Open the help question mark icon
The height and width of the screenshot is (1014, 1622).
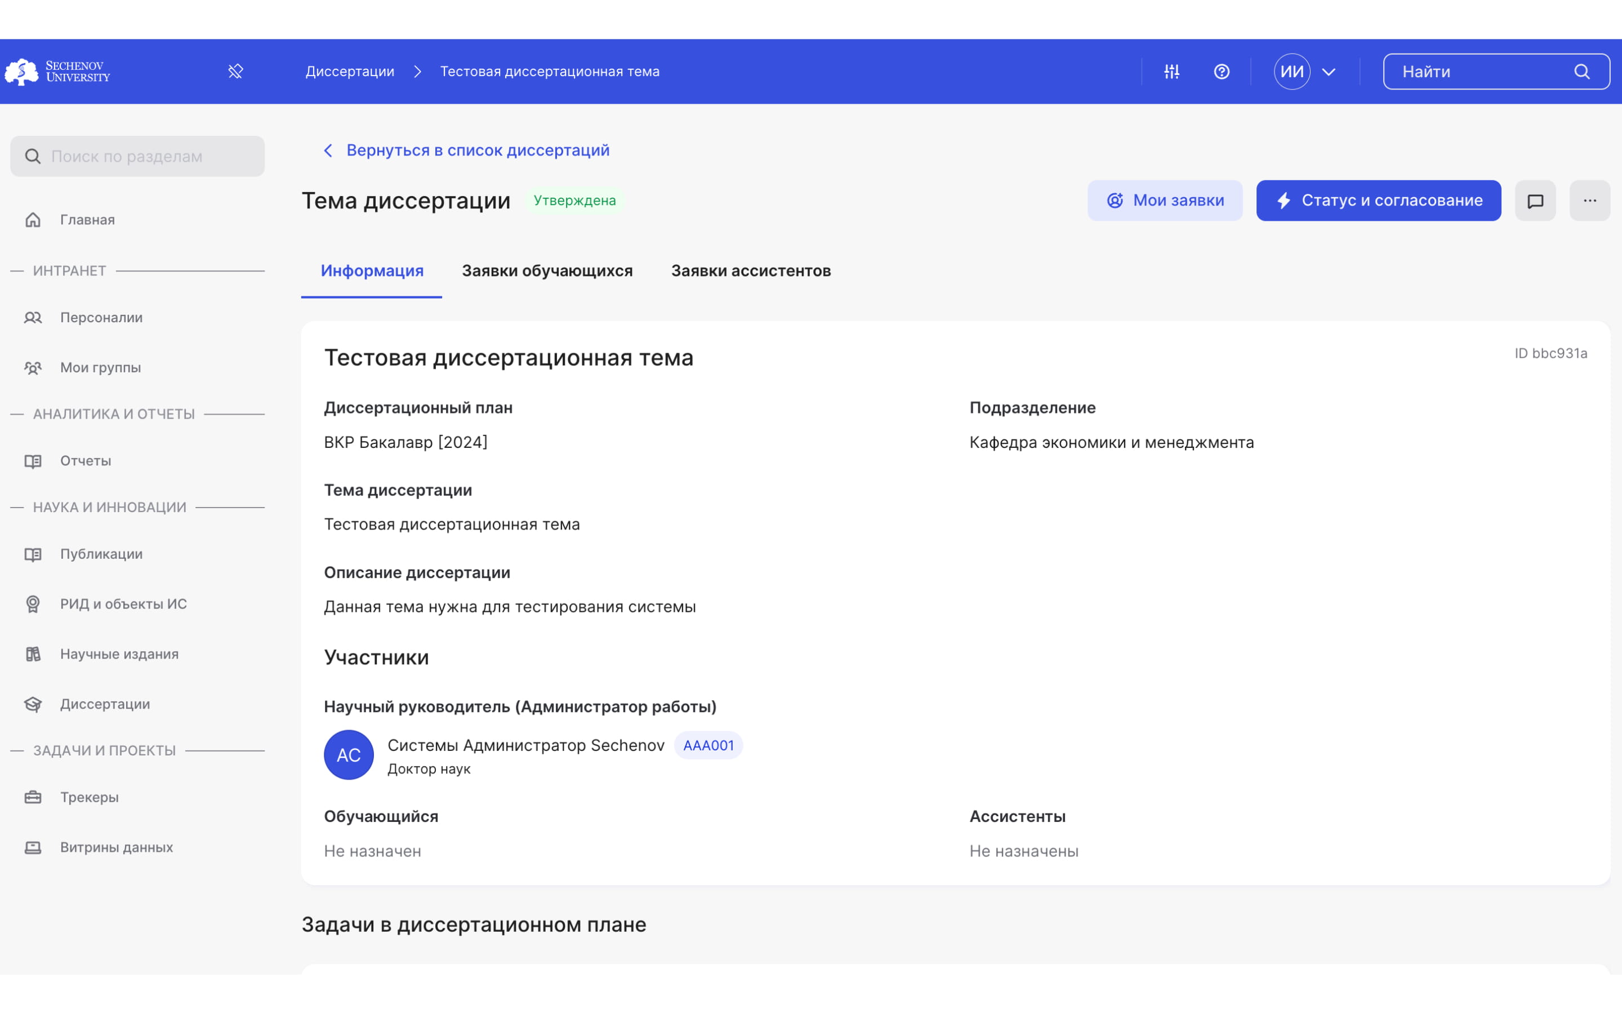(1222, 72)
